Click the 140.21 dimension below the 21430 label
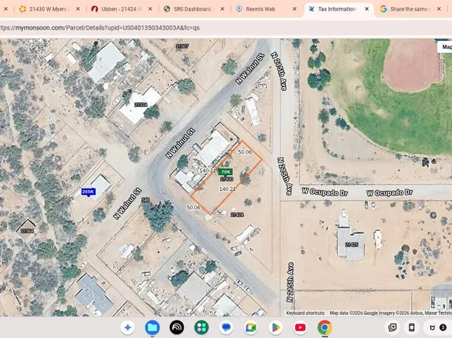Viewport: 452px width, 338px height. (x=228, y=189)
